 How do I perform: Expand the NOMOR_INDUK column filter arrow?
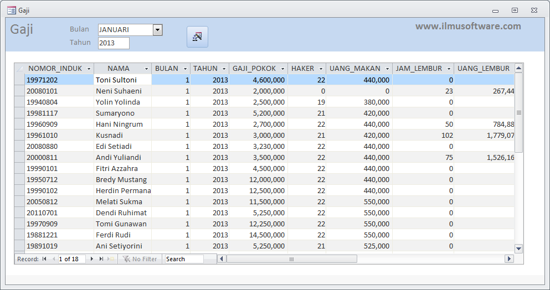click(x=89, y=69)
